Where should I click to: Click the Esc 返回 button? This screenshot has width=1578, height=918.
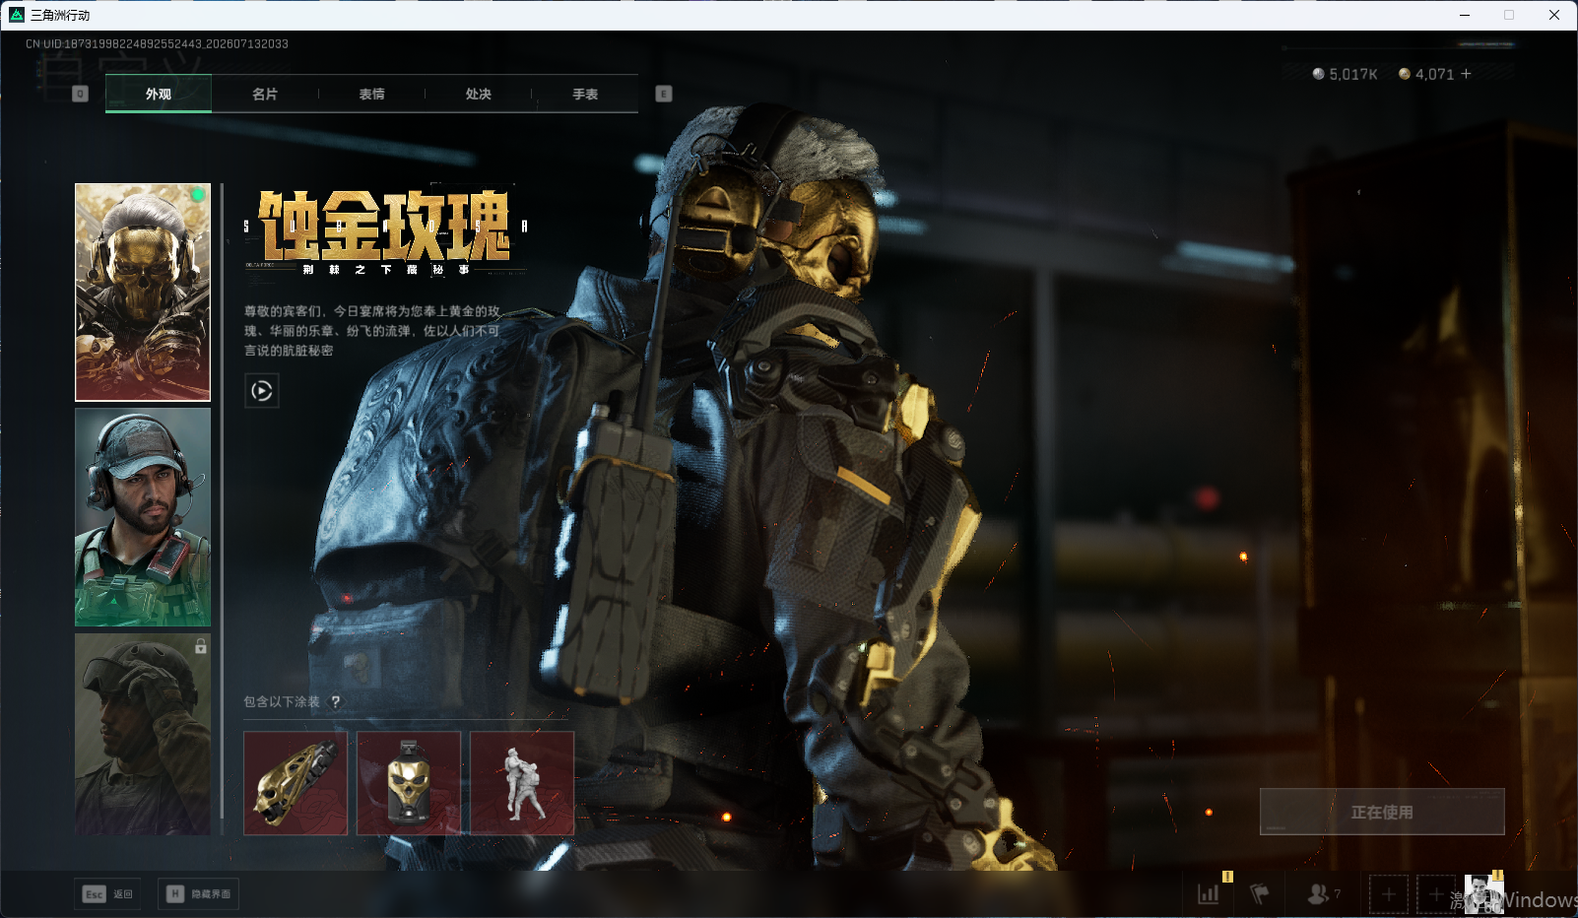click(x=108, y=893)
